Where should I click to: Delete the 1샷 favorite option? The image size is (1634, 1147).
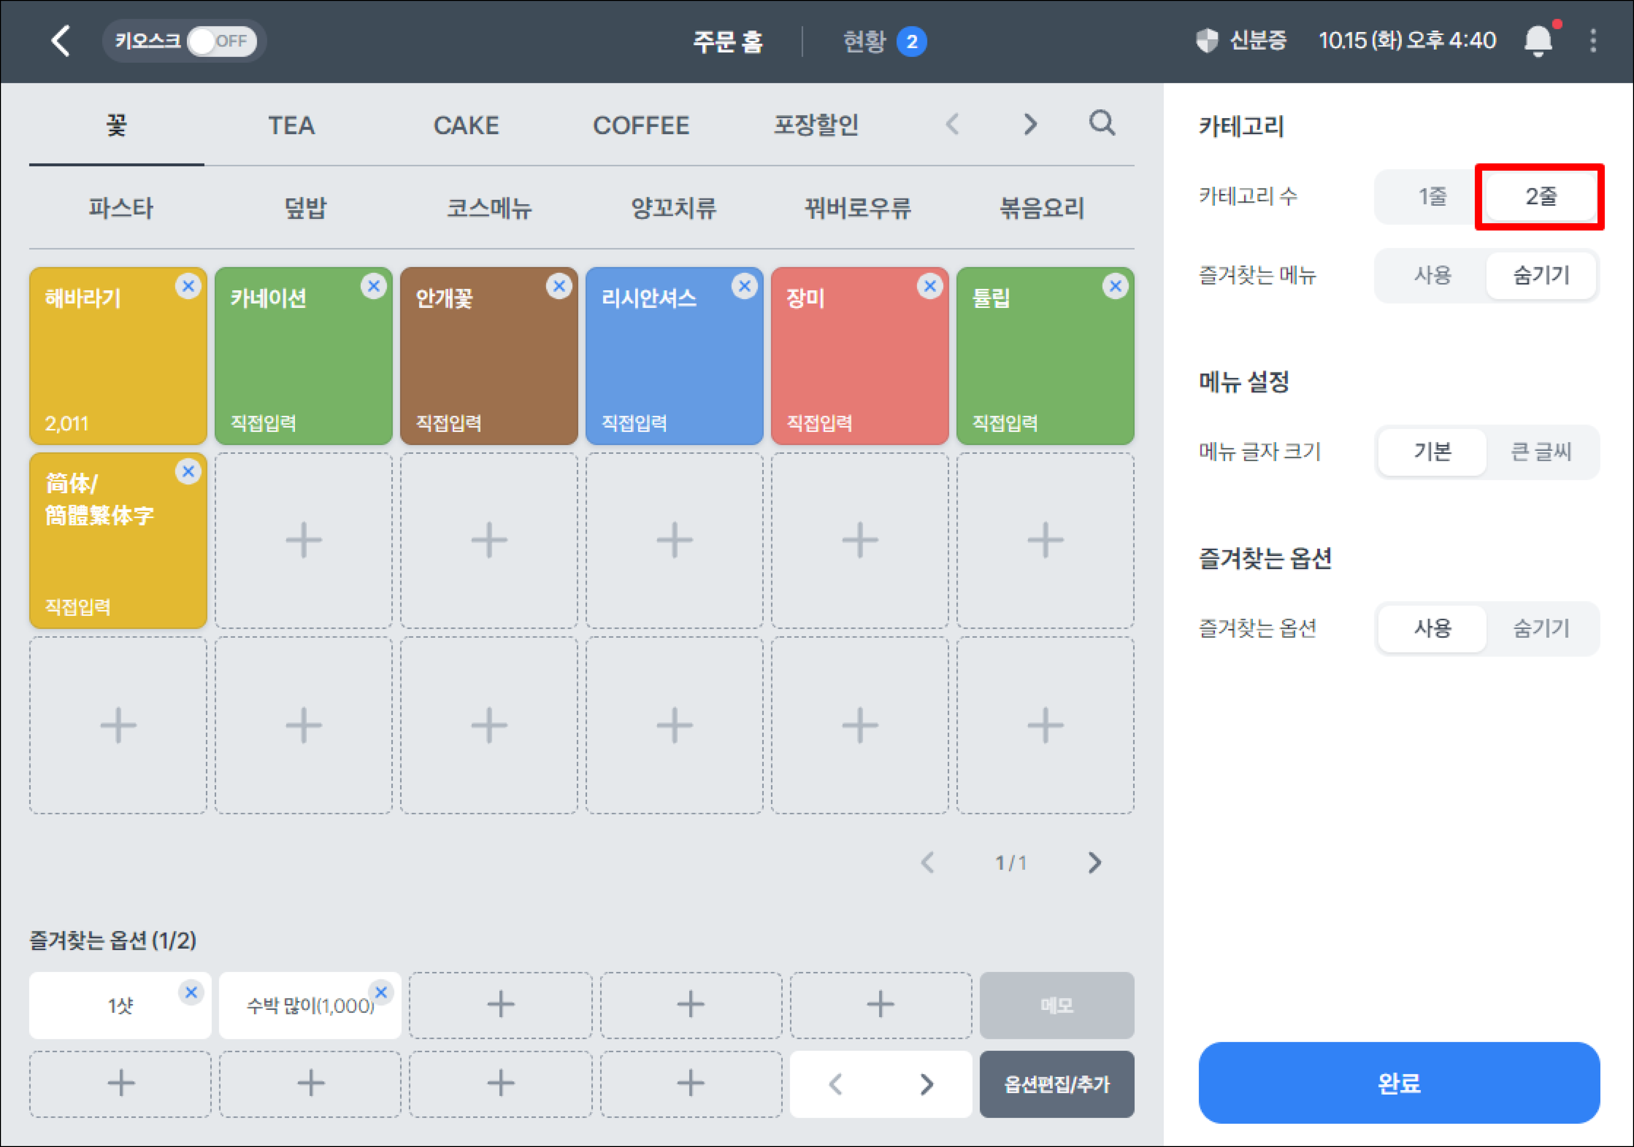pyautogui.click(x=191, y=992)
